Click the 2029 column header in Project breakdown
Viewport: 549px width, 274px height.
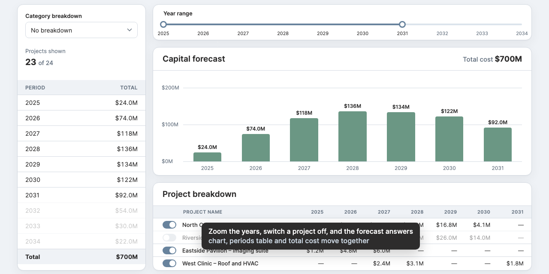(450, 212)
